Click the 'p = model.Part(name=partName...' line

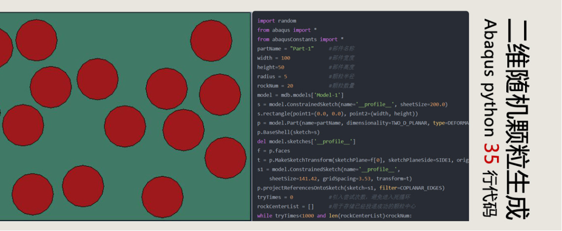pyautogui.click(x=363, y=123)
